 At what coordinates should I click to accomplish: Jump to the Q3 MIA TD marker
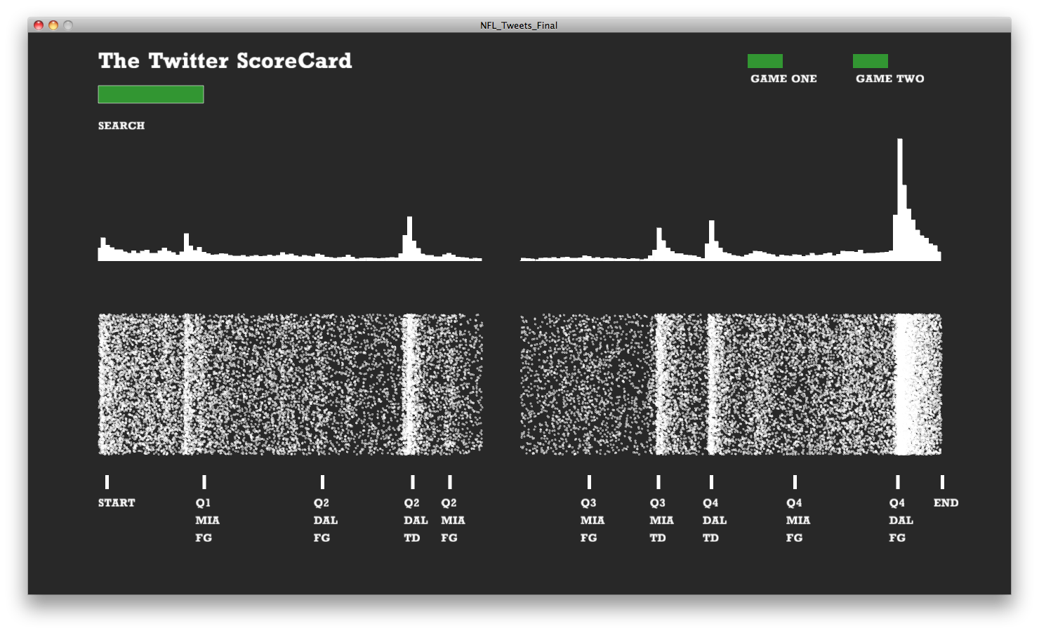[659, 482]
